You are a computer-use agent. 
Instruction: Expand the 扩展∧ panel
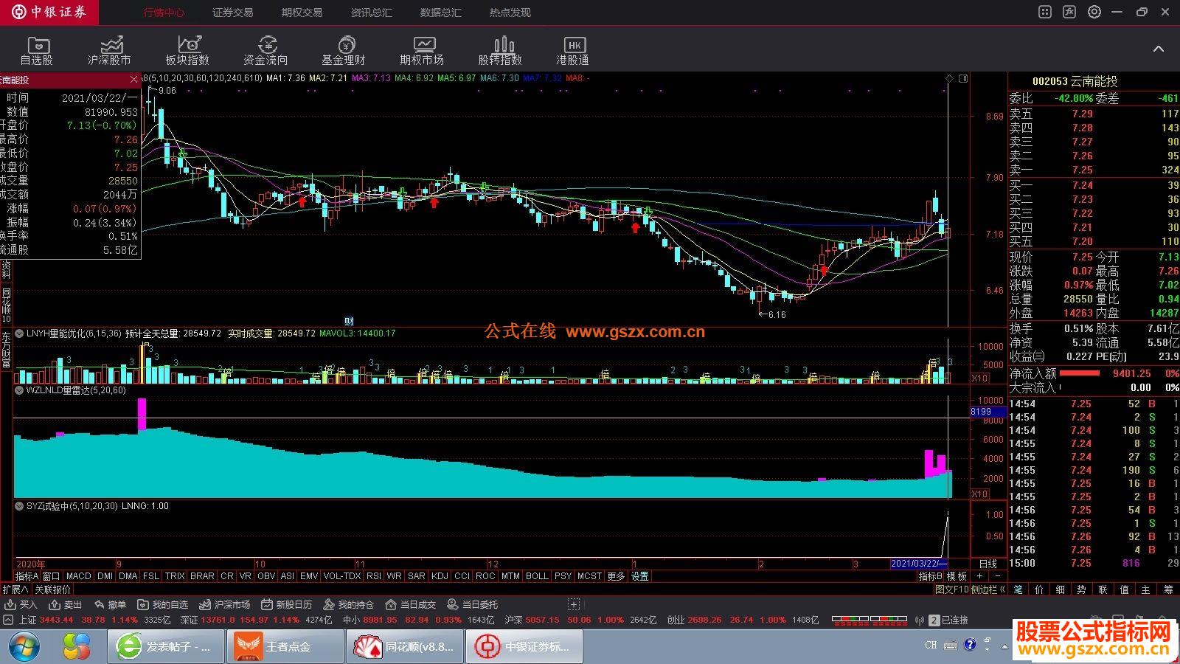point(15,589)
